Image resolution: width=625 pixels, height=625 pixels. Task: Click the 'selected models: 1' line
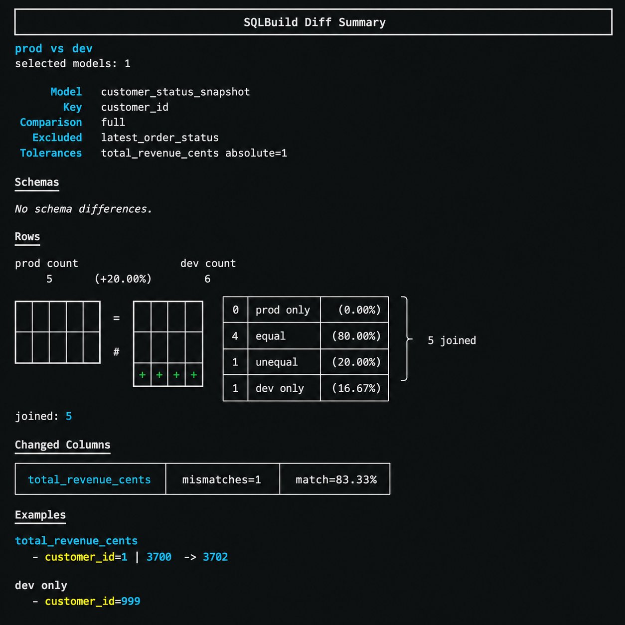pyautogui.click(x=73, y=63)
